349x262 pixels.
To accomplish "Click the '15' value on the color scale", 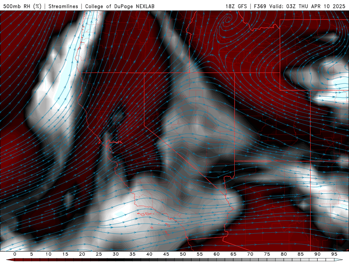I will tap(65, 254).
